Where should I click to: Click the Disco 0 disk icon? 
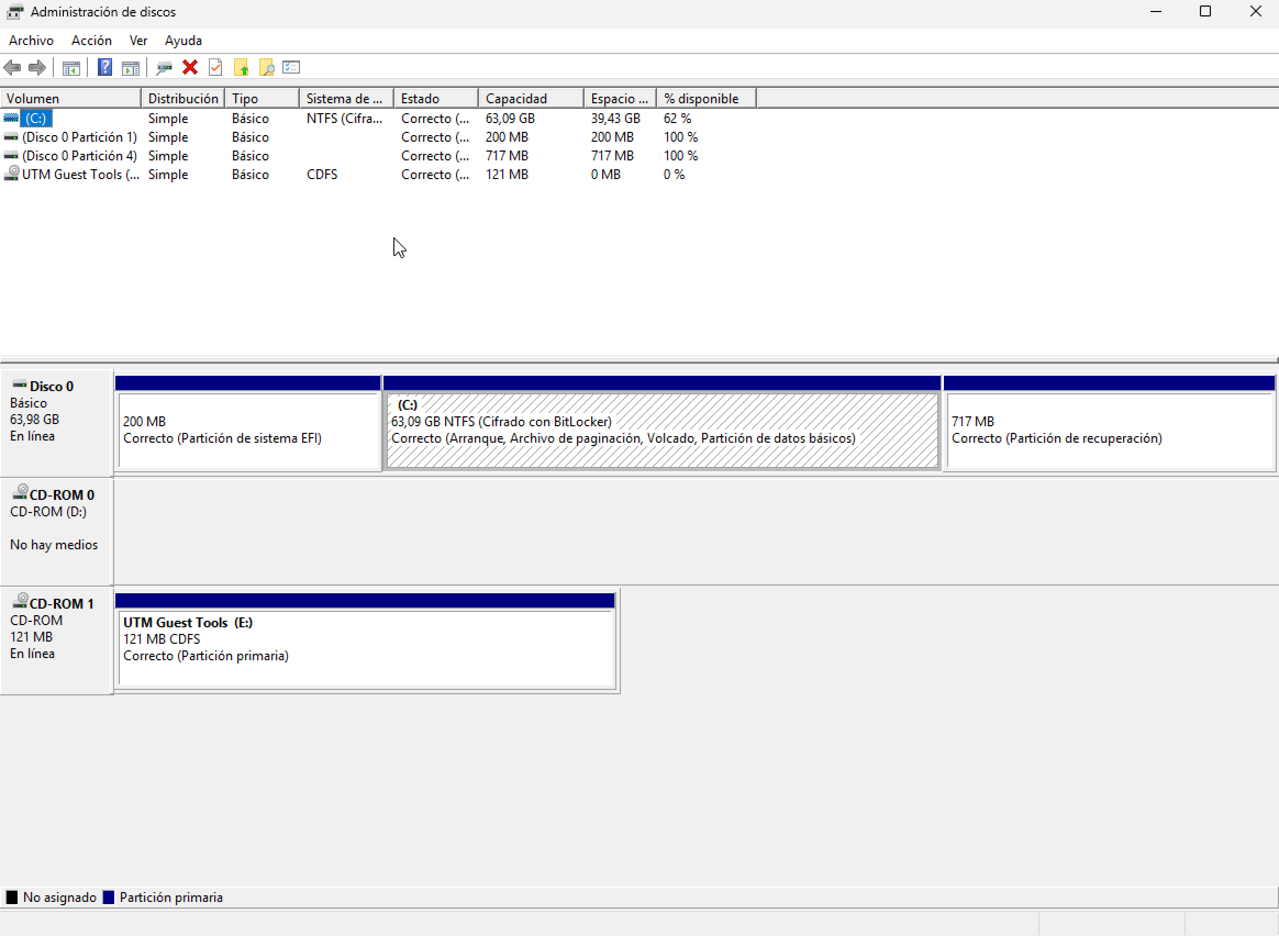(x=20, y=385)
